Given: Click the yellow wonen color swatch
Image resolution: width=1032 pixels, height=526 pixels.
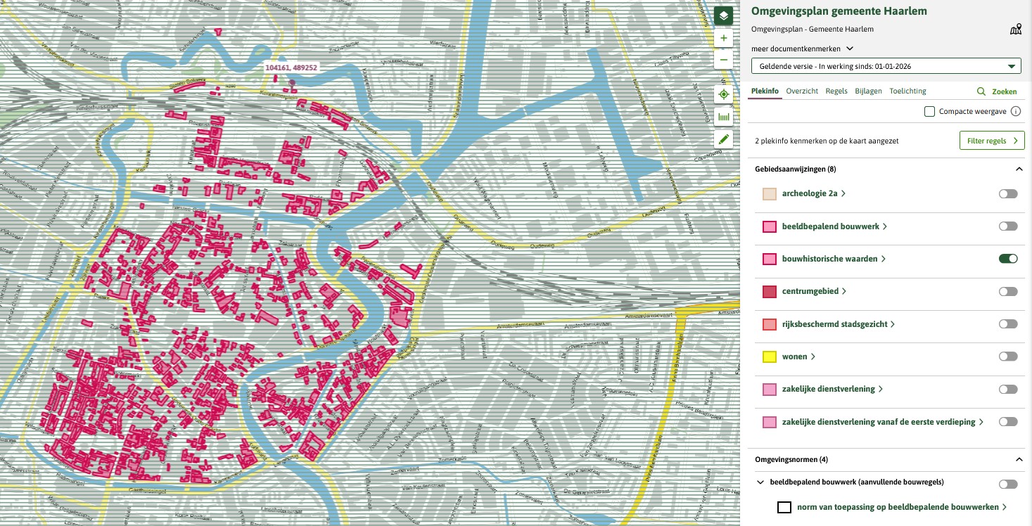Looking at the screenshot, I should coord(769,357).
